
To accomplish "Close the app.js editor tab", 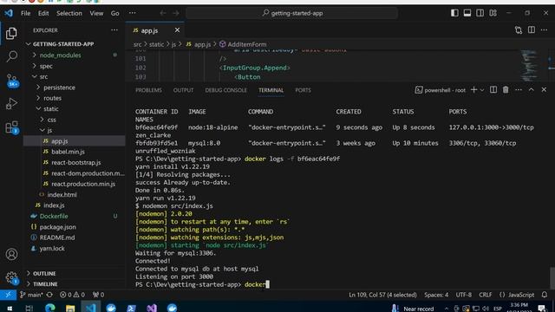I will [177, 30].
